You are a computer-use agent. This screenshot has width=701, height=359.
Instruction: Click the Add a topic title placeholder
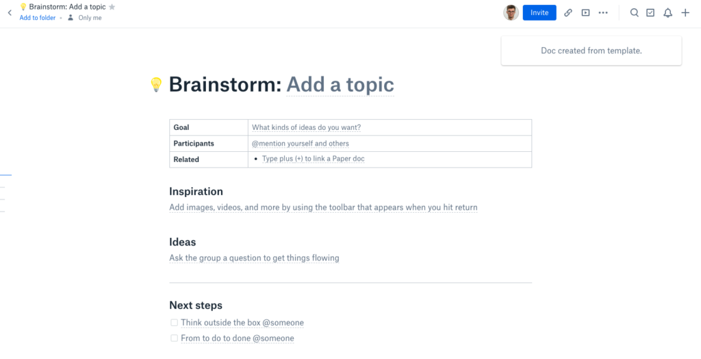[x=340, y=84]
